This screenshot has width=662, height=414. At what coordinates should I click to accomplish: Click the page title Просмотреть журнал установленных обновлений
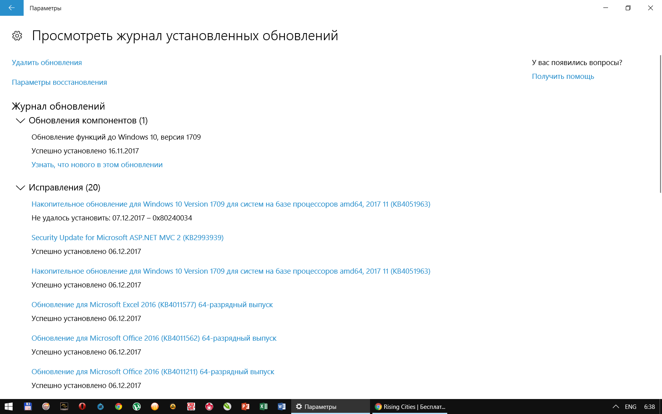tap(185, 36)
